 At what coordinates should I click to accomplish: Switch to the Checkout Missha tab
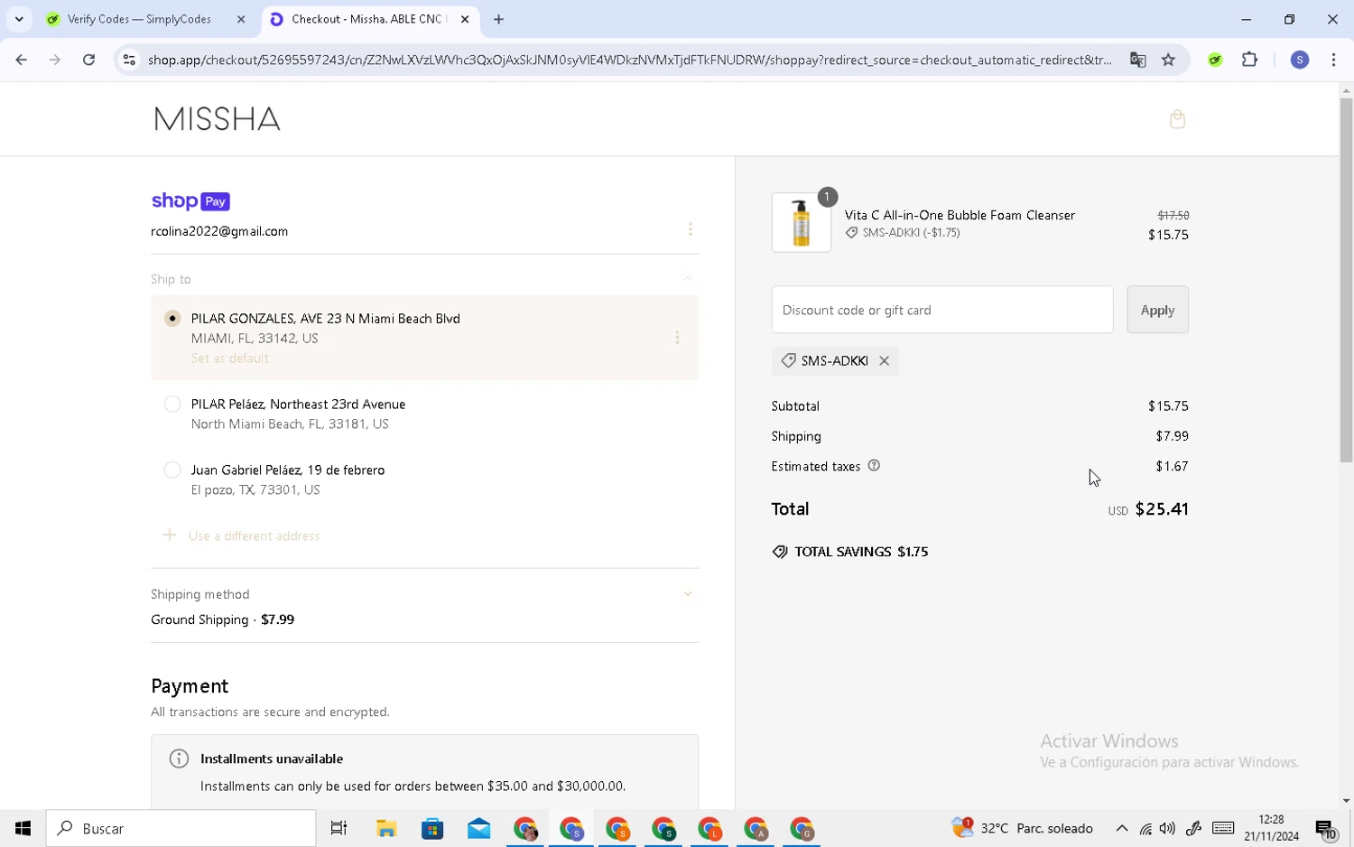click(368, 19)
